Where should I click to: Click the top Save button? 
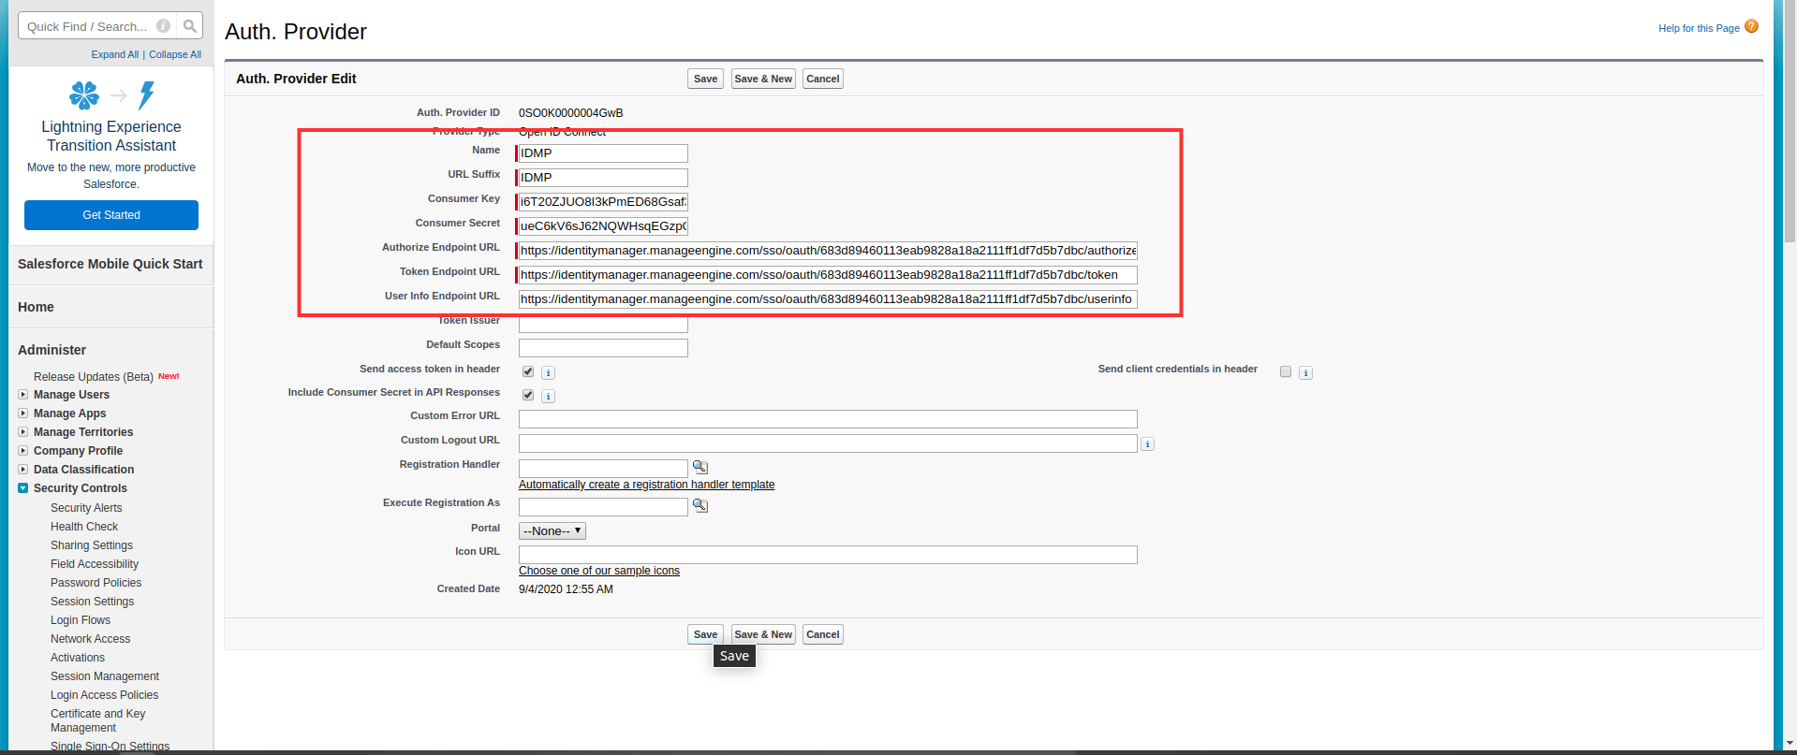705,79
